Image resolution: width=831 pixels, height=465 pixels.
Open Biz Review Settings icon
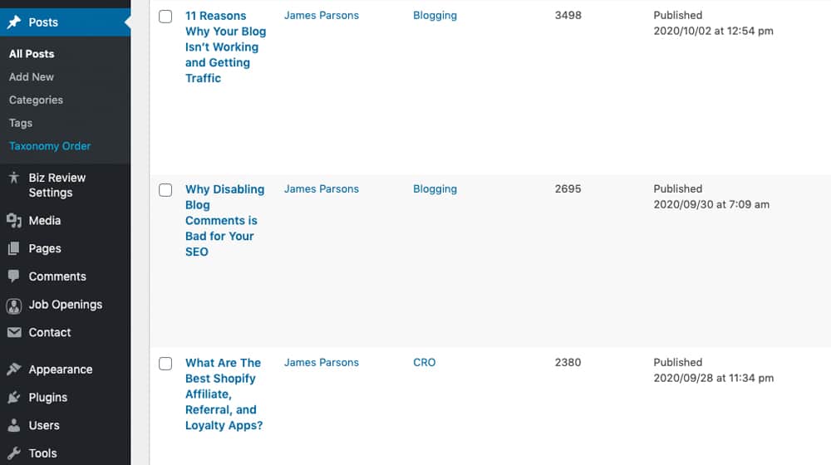click(x=14, y=178)
